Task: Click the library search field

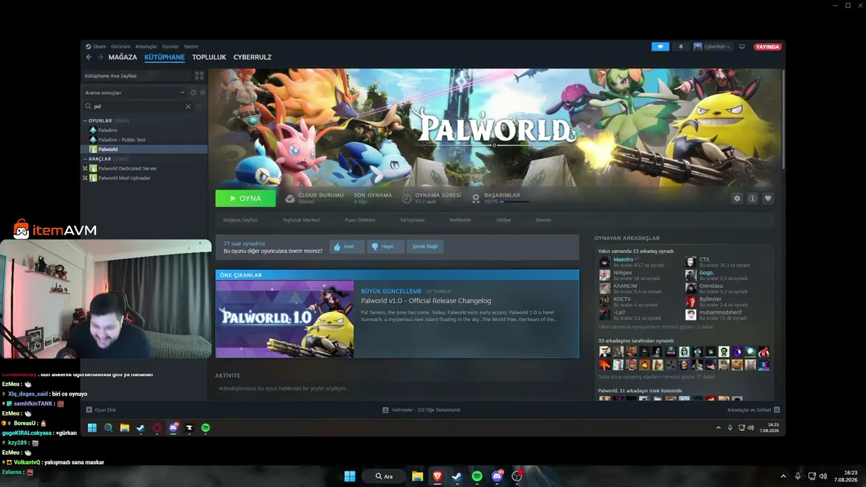Action: click(x=138, y=106)
